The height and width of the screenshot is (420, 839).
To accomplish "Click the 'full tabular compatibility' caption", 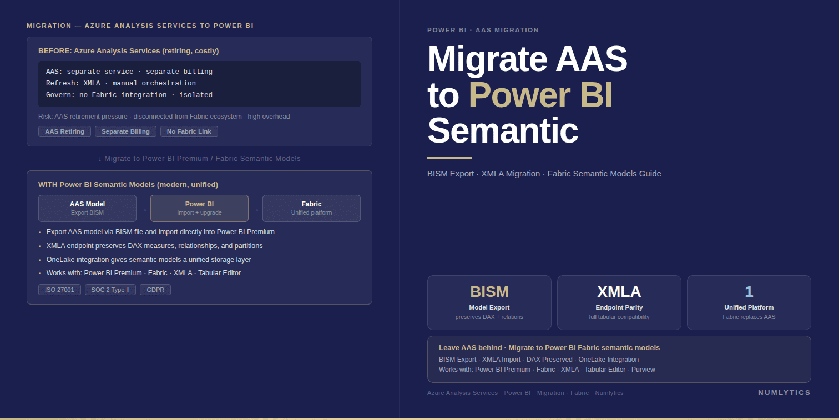I will click(x=619, y=317).
